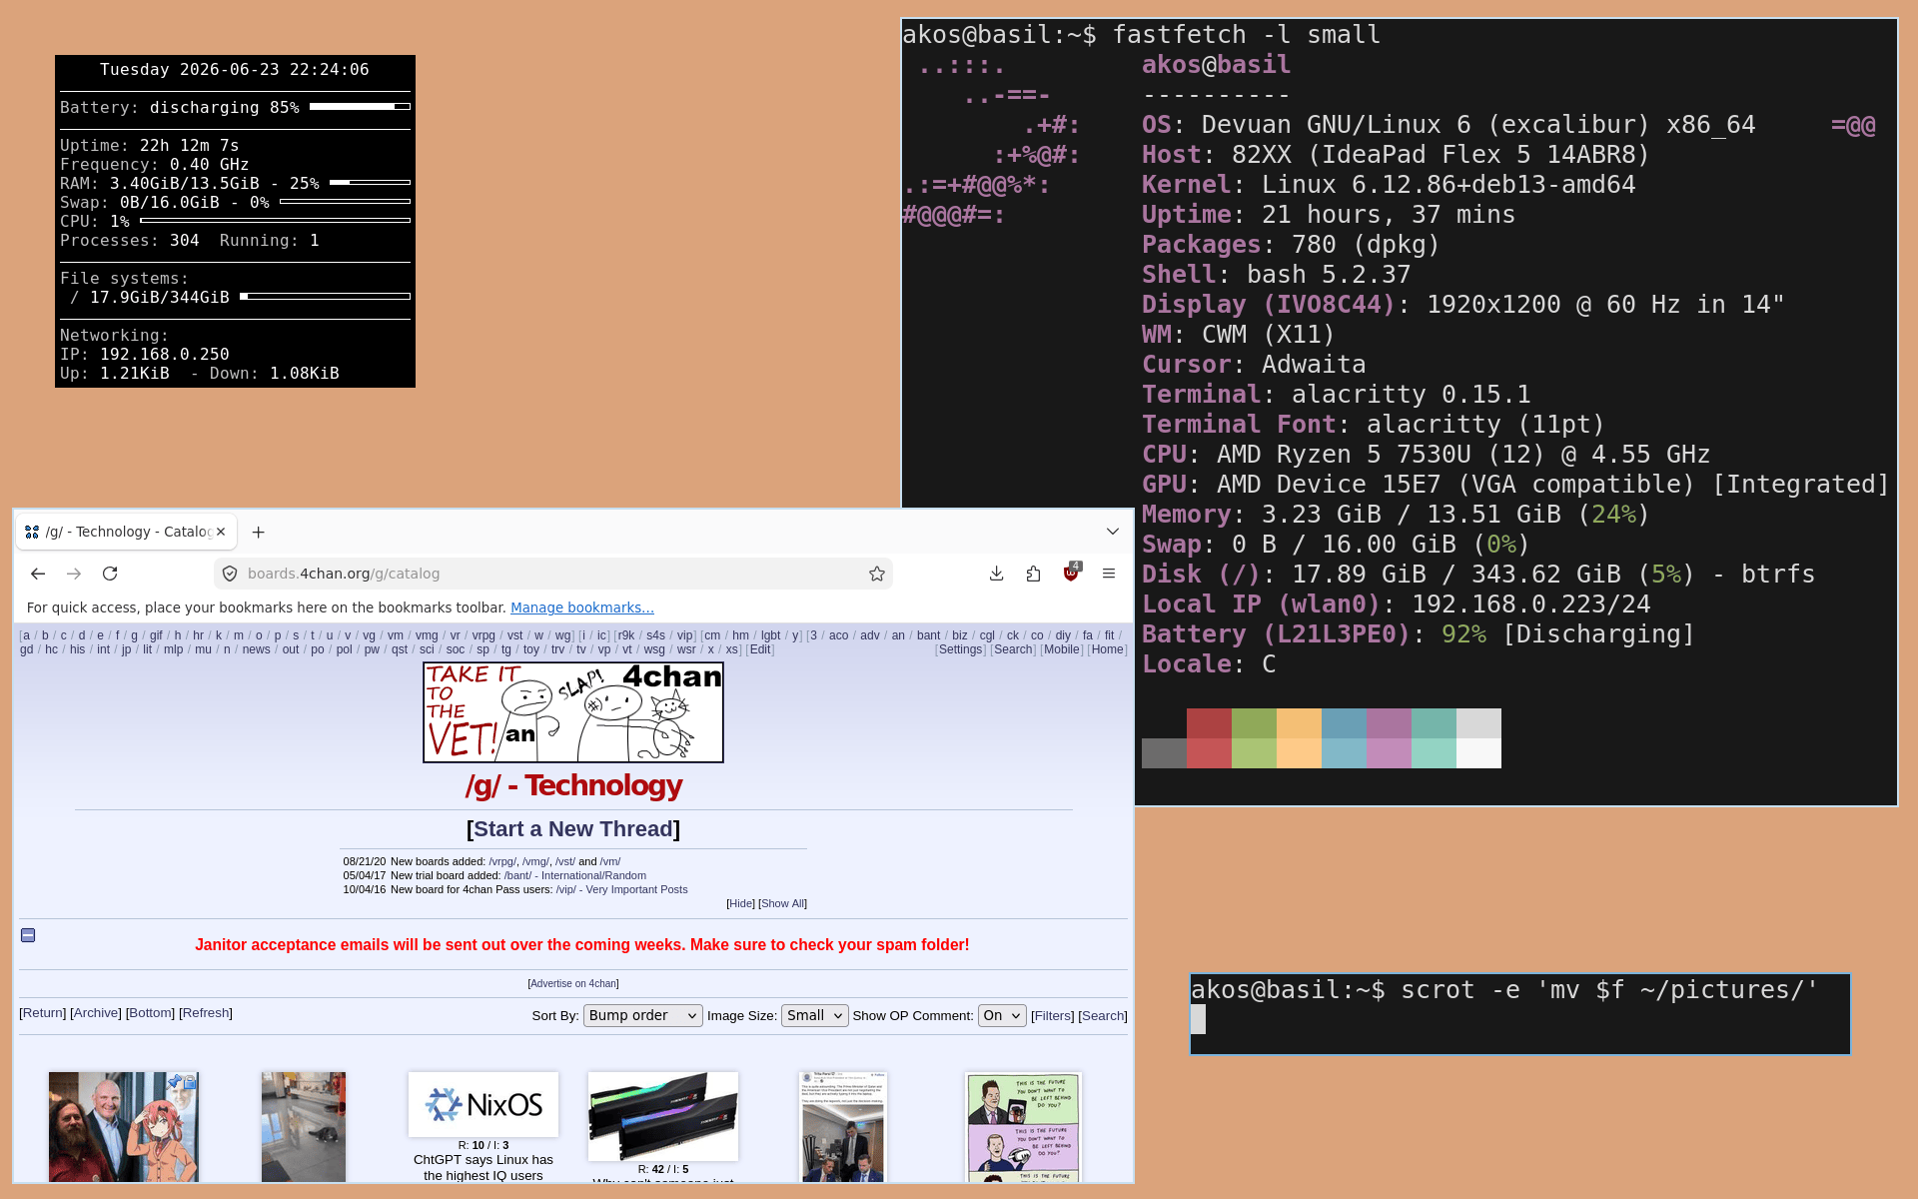This screenshot has height=1199, width=1918.
Task: Click the date line 'Tuesday 2026-06-23'
Action: 235,69
